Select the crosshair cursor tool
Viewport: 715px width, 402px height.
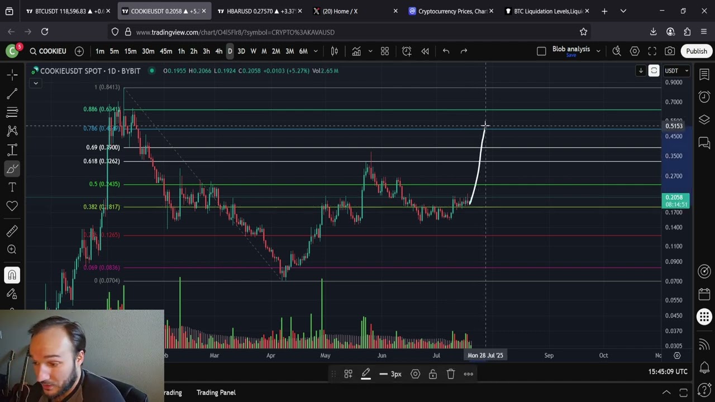[12, 75]
